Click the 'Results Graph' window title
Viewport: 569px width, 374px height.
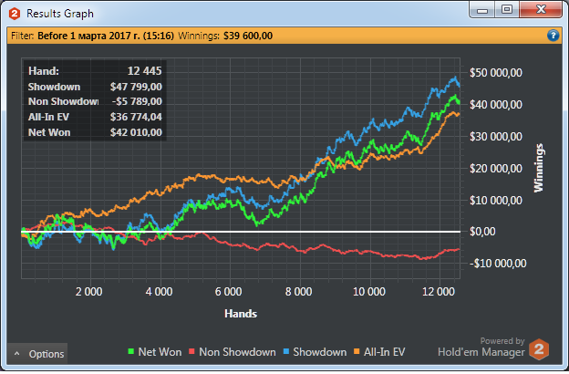click(x=60, y=14)
